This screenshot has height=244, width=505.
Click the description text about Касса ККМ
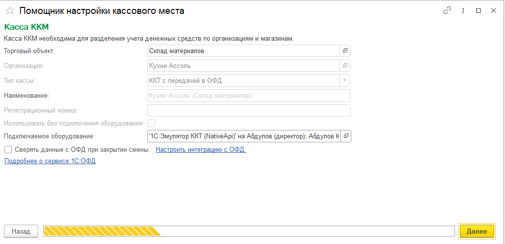[149, 39]
